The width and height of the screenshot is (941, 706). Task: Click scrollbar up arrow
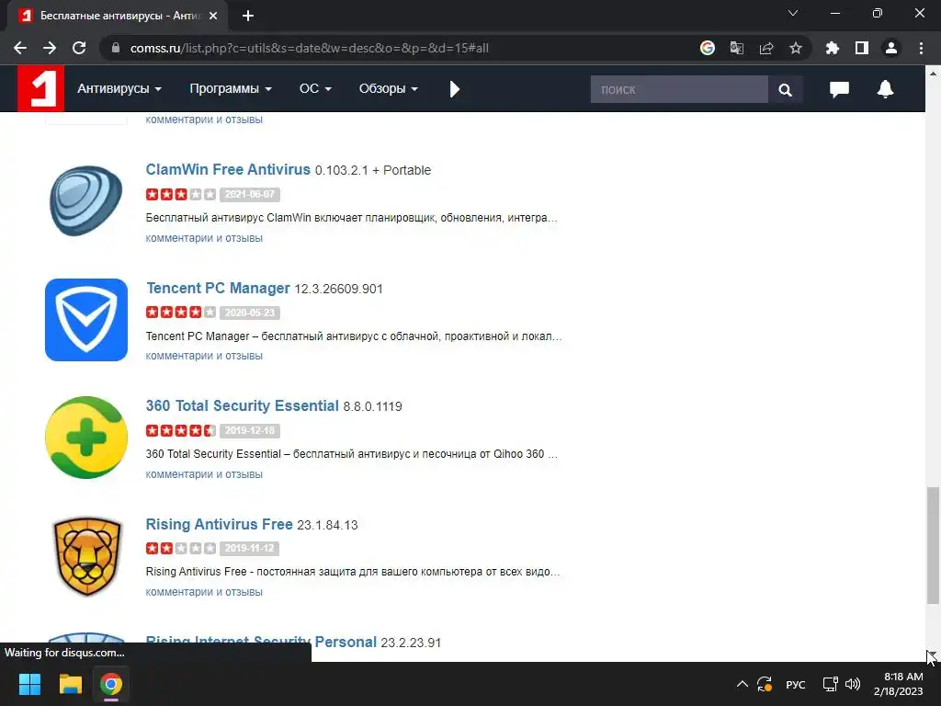coord(933,74)
